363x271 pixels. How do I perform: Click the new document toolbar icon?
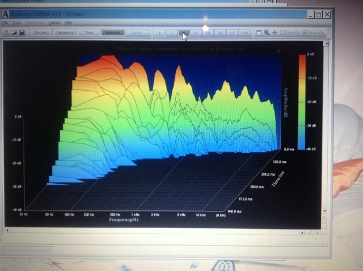pos(7,32)
